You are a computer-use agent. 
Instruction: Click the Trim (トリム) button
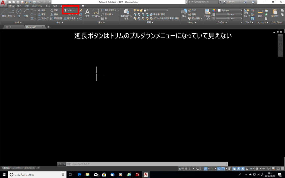(68, 11)
